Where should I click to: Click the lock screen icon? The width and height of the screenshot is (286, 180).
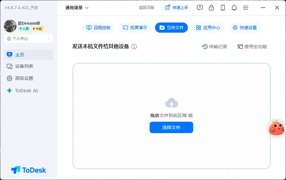(x=211, y=8)
